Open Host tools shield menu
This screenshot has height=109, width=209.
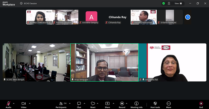coord(155,105)
